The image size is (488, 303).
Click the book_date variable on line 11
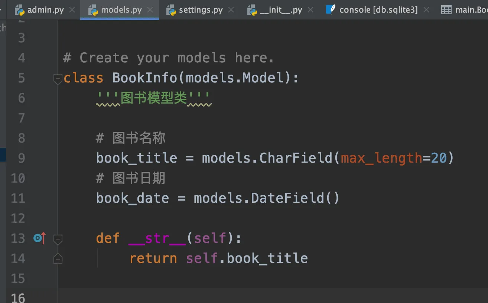(x=133, y=198)
